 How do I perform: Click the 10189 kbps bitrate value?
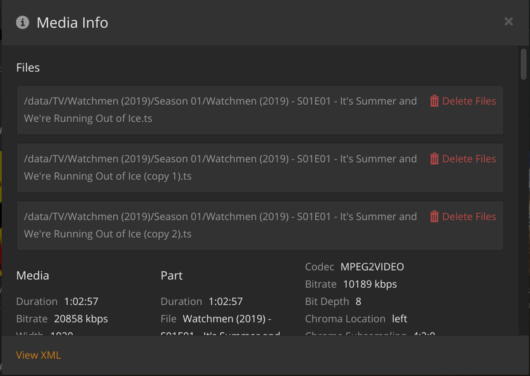pyautogui.click(x=370, y=284)
